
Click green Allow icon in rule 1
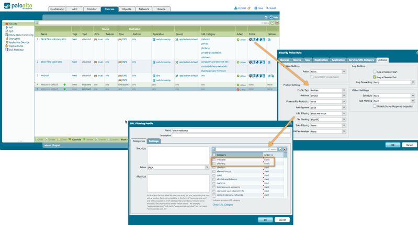[x=238, y=39]
